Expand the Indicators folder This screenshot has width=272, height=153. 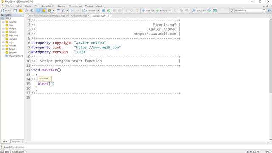[x=3, y=35]
